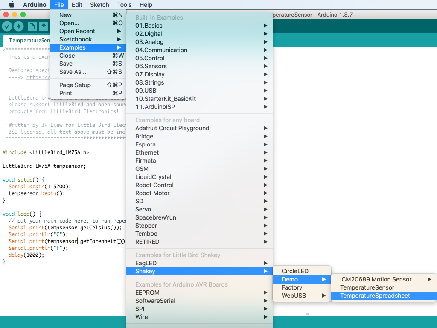Select the Shakey examples entry

click(200, 271)
